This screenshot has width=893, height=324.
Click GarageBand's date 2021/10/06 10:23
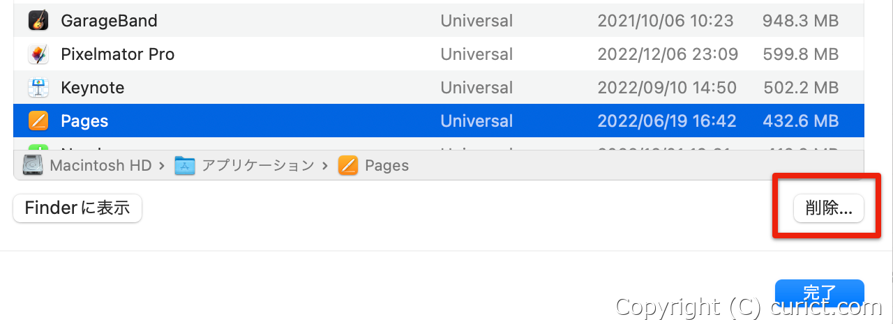666,20
